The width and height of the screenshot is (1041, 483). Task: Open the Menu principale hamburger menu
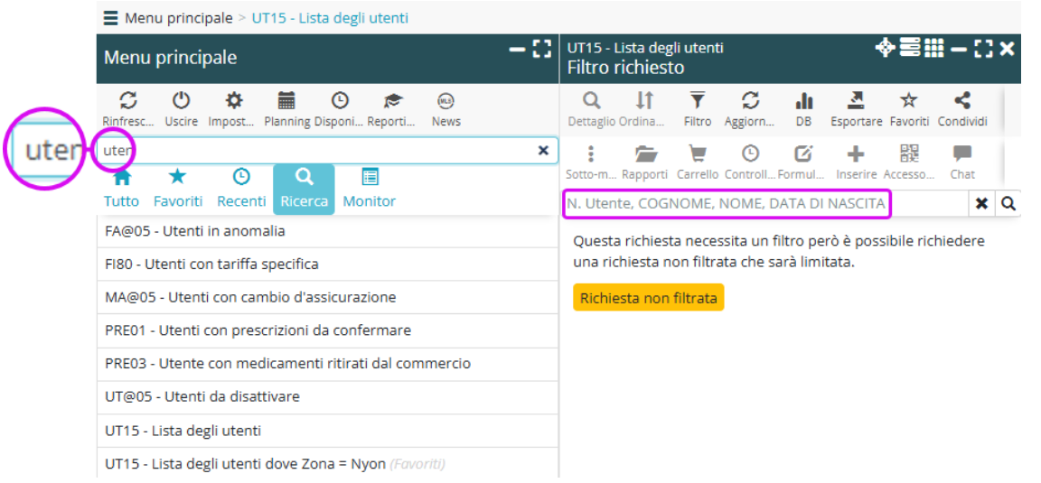110,18
